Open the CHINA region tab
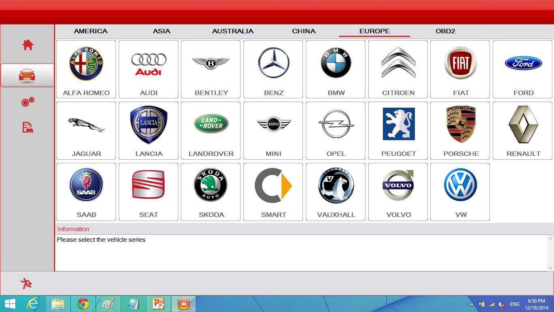Image resolution: width=554 pixels, height=312 pixels. pyautogui.click(x=304, y=31)
